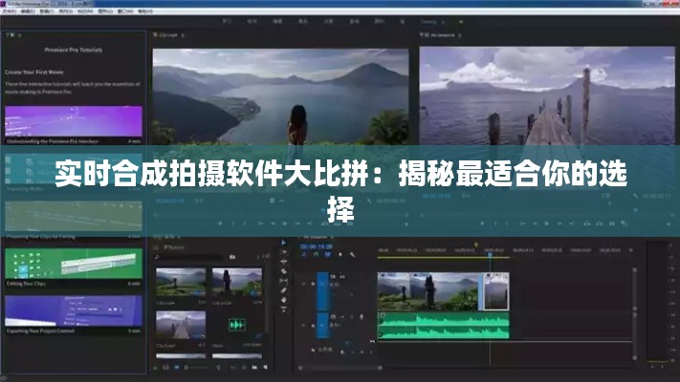
Task: Select the Selection tool in tools panel
Action: (283, 243)
